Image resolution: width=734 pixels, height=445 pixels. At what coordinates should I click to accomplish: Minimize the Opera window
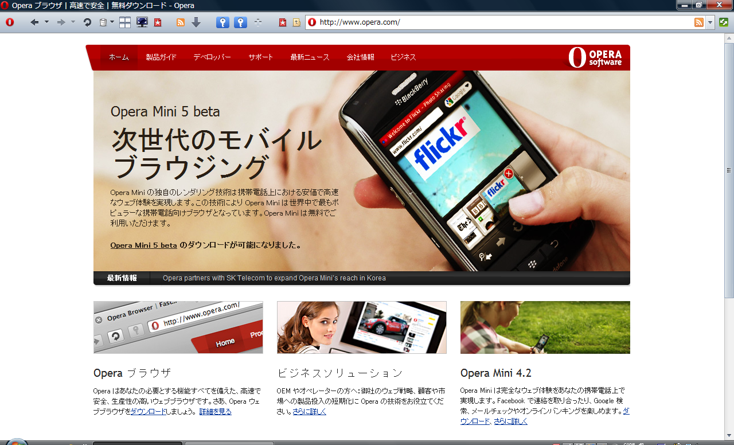684,5
